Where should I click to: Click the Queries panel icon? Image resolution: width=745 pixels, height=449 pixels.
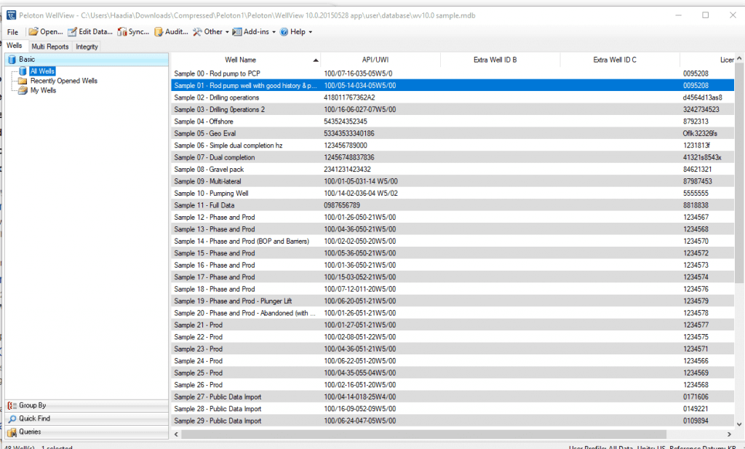pos(12,432)
